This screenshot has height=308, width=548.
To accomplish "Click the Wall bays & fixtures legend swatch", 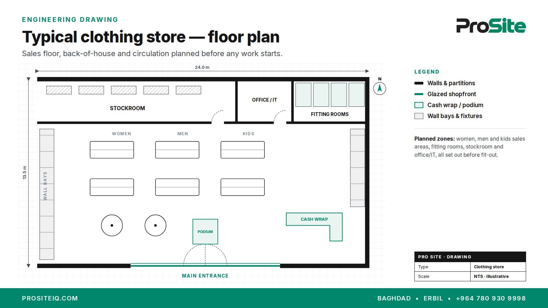I will point(419,116).
